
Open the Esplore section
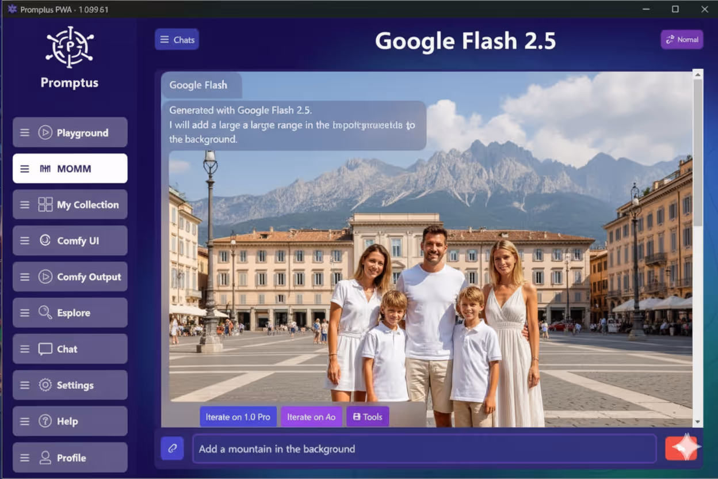click(x=70, y=313)
